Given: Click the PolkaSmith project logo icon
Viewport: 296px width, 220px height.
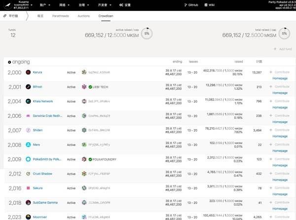Looking at the screenshot, I should pyautogui.click(x=28, y=159).
